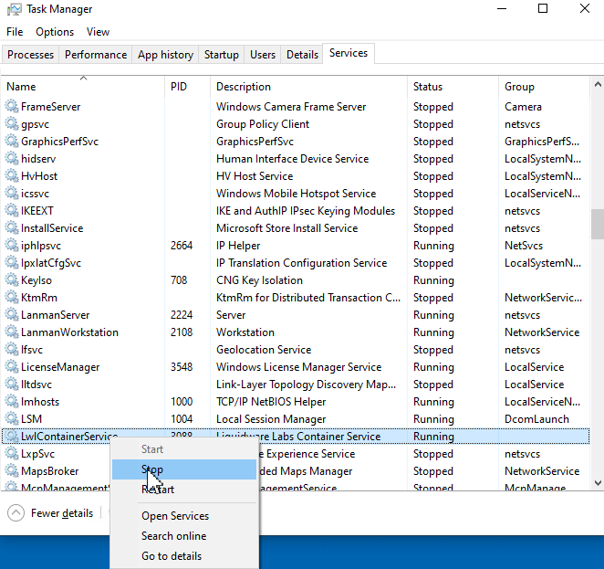
Task: Sort services by the Name column header
Action: 83,87
